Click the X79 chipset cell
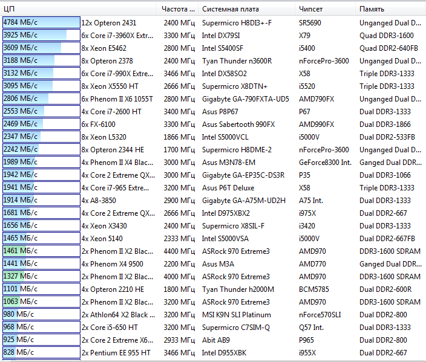This screenshot has height=362, width=426. point(304,36)
